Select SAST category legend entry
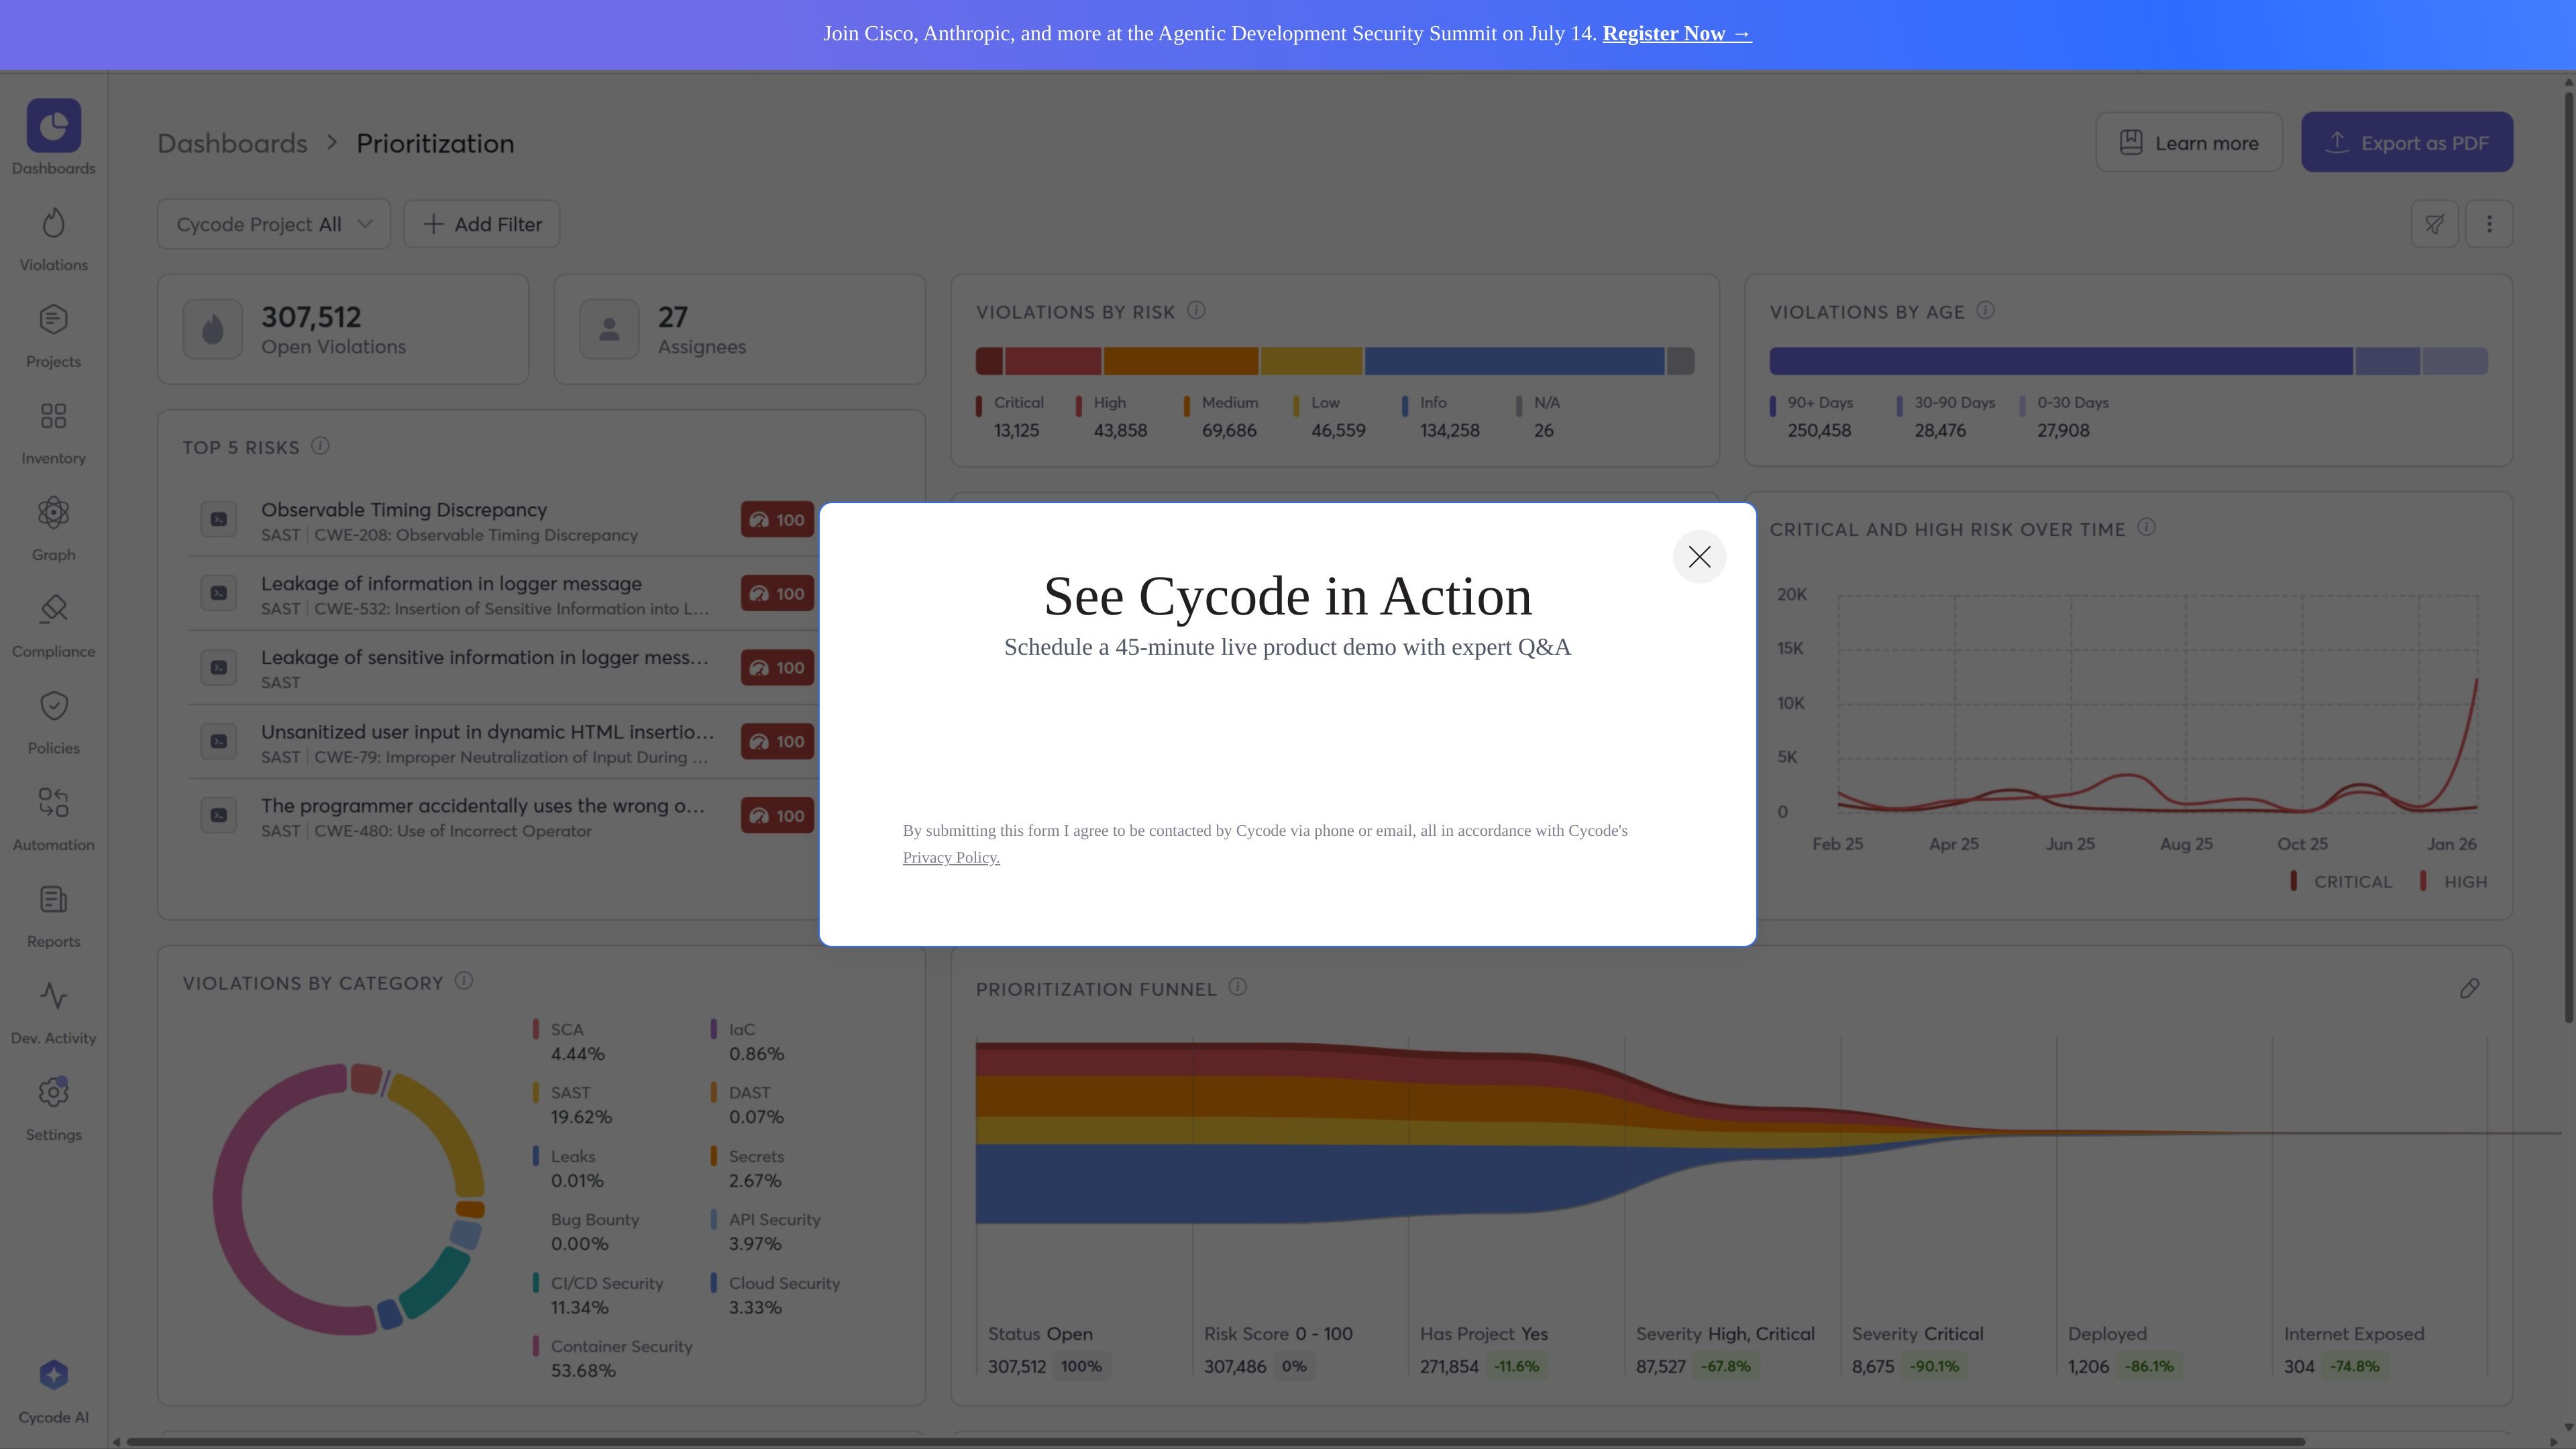This screenshot has width=2576, height=1449. 573,1104
